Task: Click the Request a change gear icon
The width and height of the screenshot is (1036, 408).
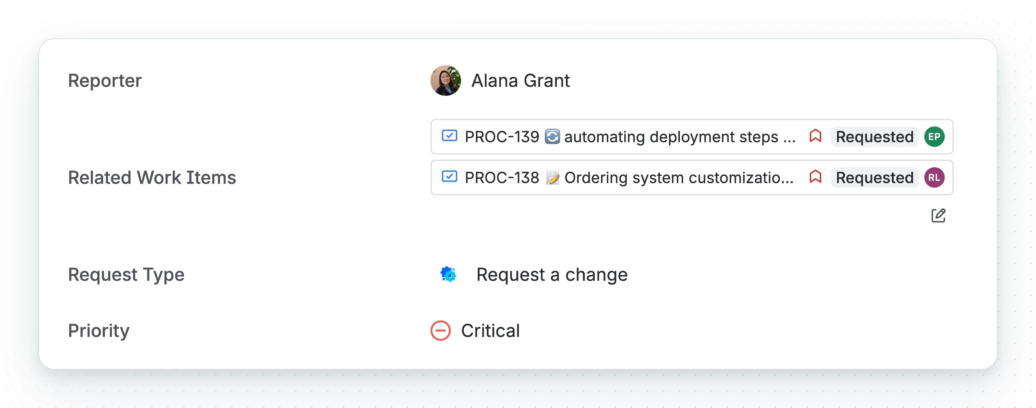Action: 448,274
